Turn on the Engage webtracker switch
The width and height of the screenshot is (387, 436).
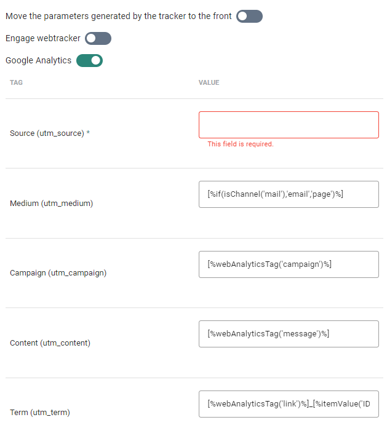(x=98, y=39)
